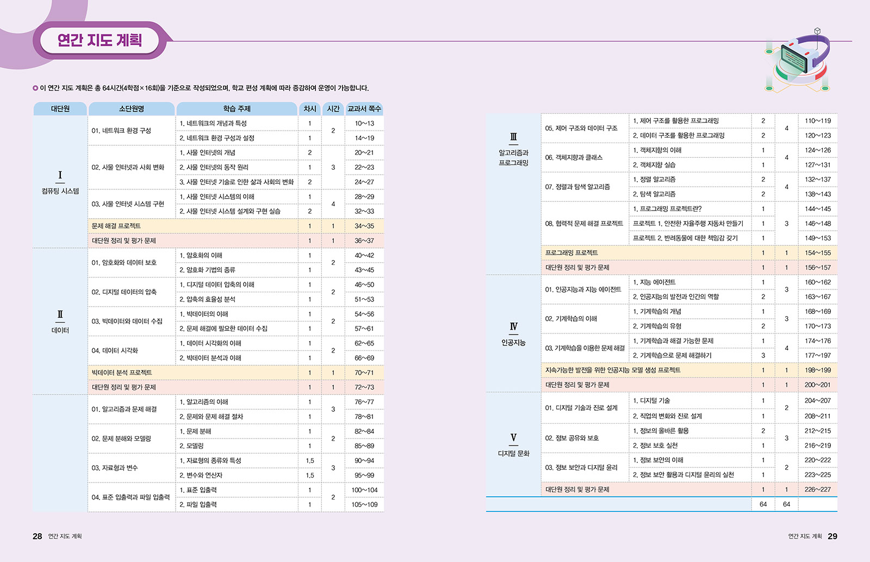Click '03. 기계학습을 이용한 문제 해결'
The width and height of the screenshot is (870, 562).
pos(585,348)
